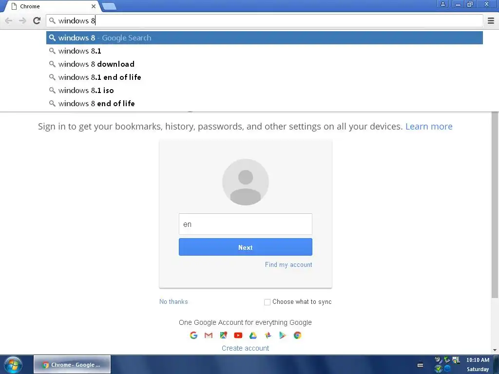Click the Google Play icon
Screen dimensions: 499x374
click(x=283, y=335)
